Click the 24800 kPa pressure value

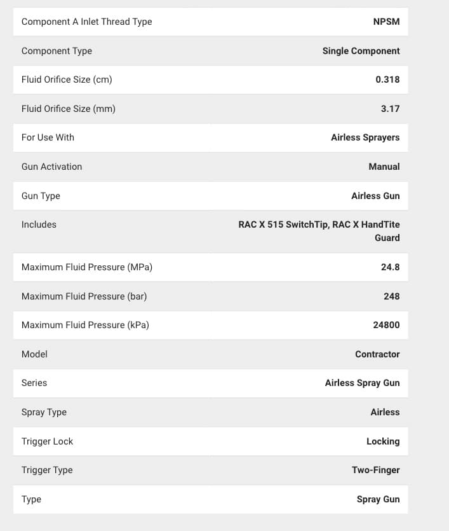coord(387,325)
